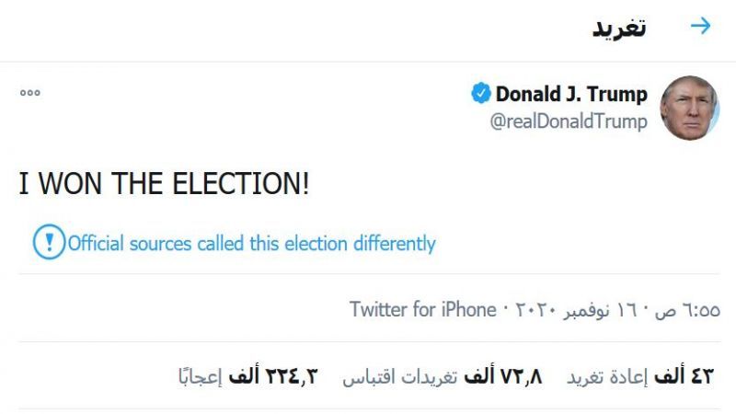Viewport: 736px width, 414px height.
Task: Open the 'إعجابًا' likes label
Action: [202, 376]
